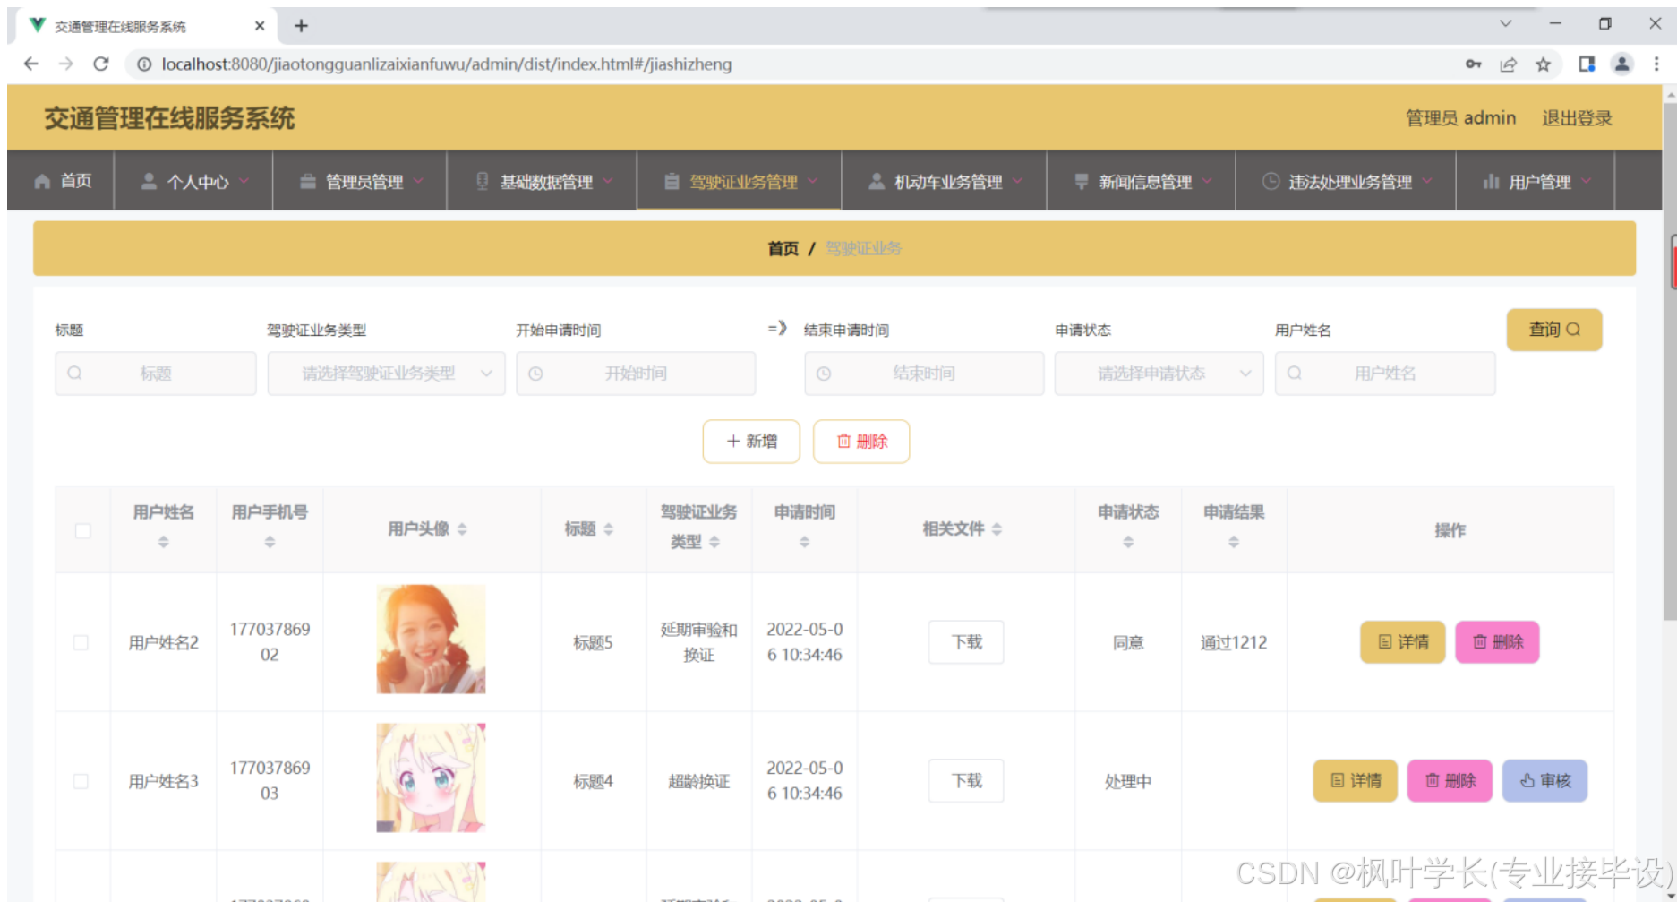Image resolution: width=1677 pixels, height=902 pixels.
Task: Focus the 标题 search input
Action: point(156,374)
